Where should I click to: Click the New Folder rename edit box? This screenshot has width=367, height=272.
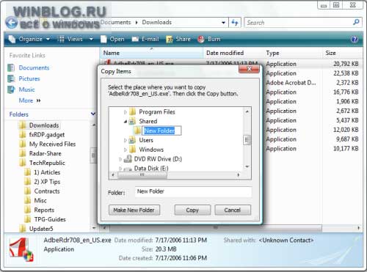[x=161, y=131]
